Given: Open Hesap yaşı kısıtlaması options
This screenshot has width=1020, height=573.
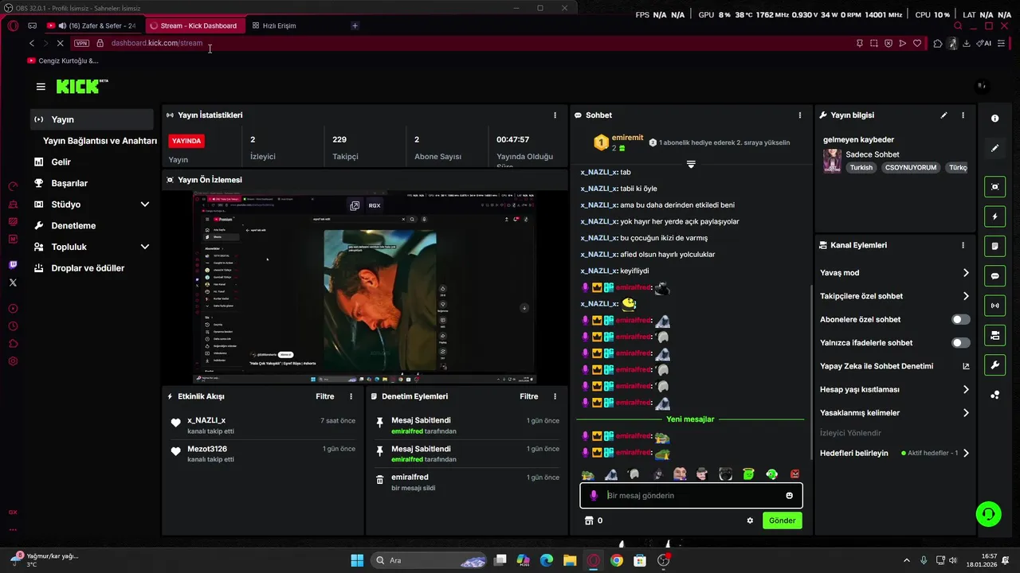Looking at the screenshot, I should point(894,390).
